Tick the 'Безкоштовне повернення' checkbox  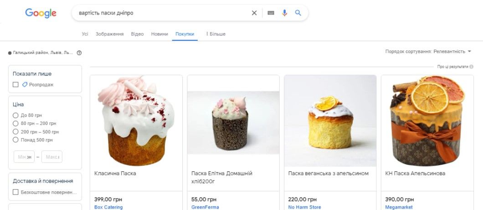[x=16, y=192]
